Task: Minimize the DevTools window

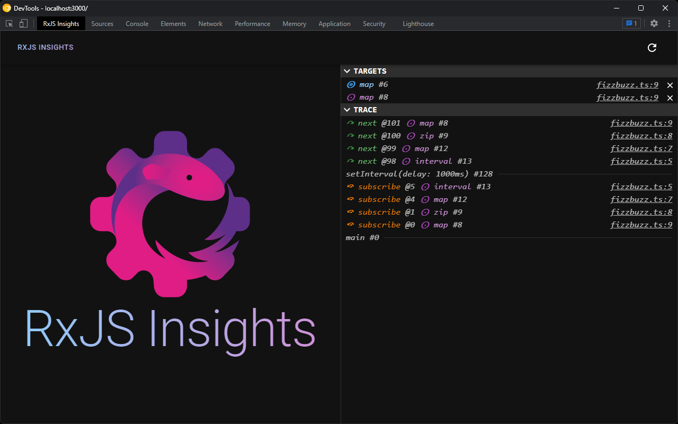Action: tap(617, 8)
